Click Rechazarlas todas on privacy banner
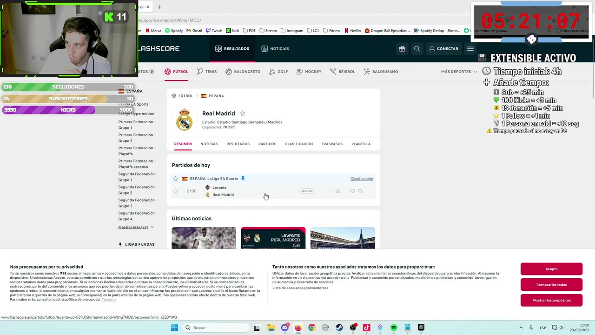The height and width of the screenshot is (335, 595). (x=551, y=285)
